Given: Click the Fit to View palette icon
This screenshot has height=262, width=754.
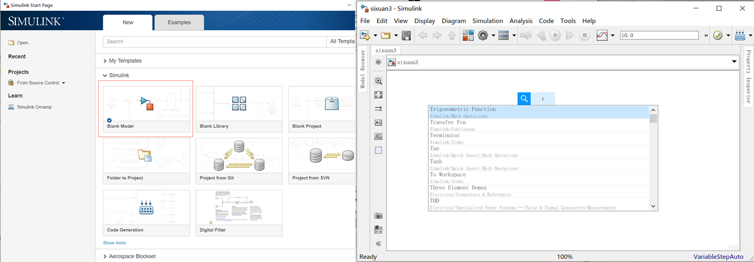Looking at the screenshot, I should pos(379,95).
